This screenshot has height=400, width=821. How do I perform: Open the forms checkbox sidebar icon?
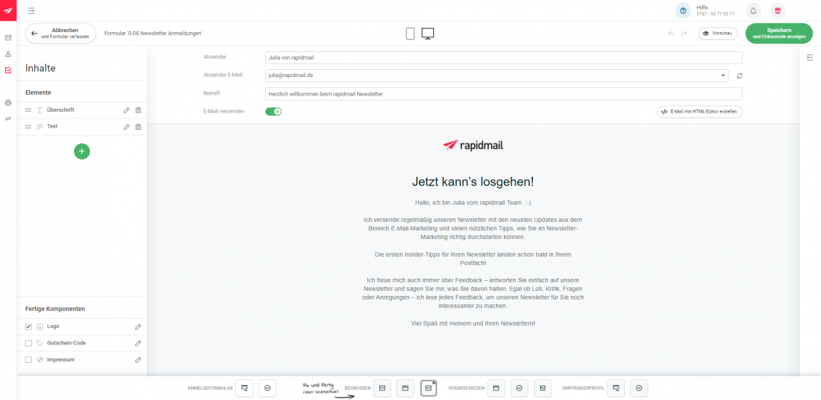click(8, 70)
